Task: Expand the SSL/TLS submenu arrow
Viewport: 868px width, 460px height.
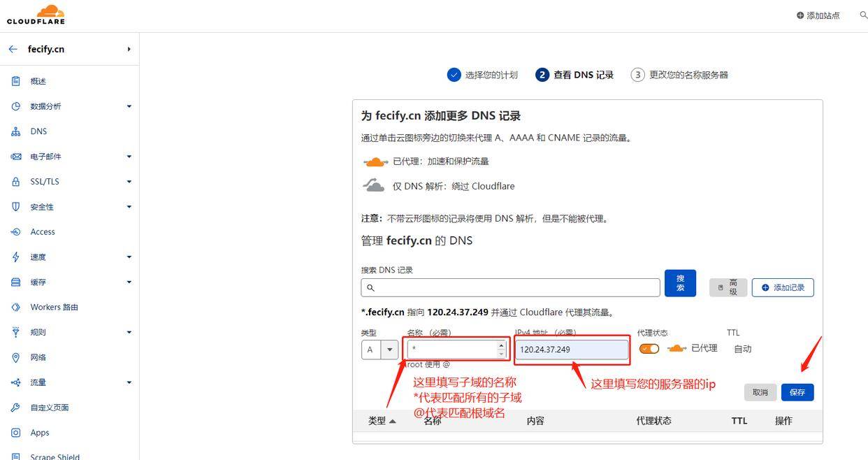Action: point(129,182)
